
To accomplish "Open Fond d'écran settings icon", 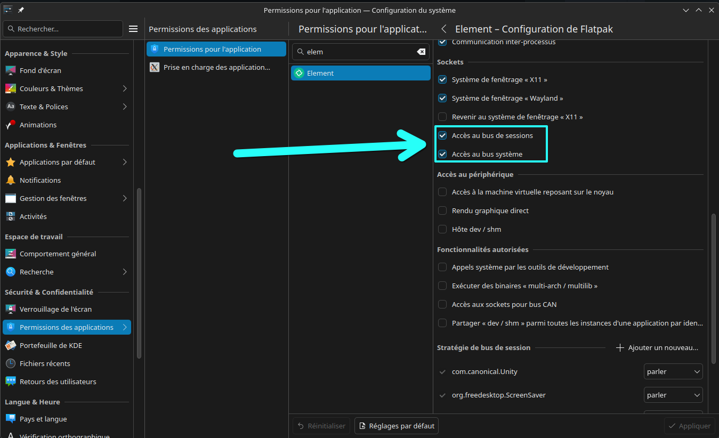I will click(11, 70).
